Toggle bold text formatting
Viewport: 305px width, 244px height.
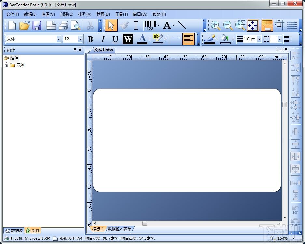click(x=90, y=39)
